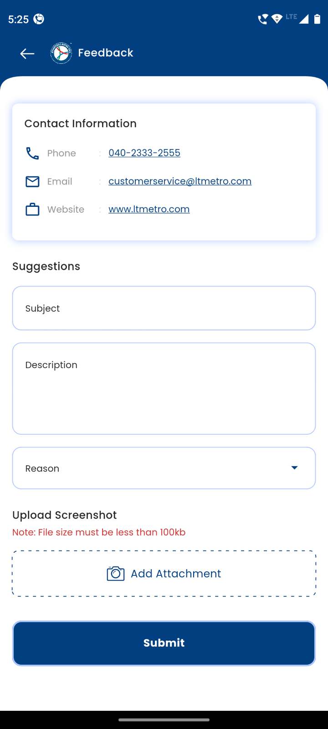Tap the back arrow icon
Image resolution: width=328 pixels, height=729 pixels.
(x=27, y=53)
